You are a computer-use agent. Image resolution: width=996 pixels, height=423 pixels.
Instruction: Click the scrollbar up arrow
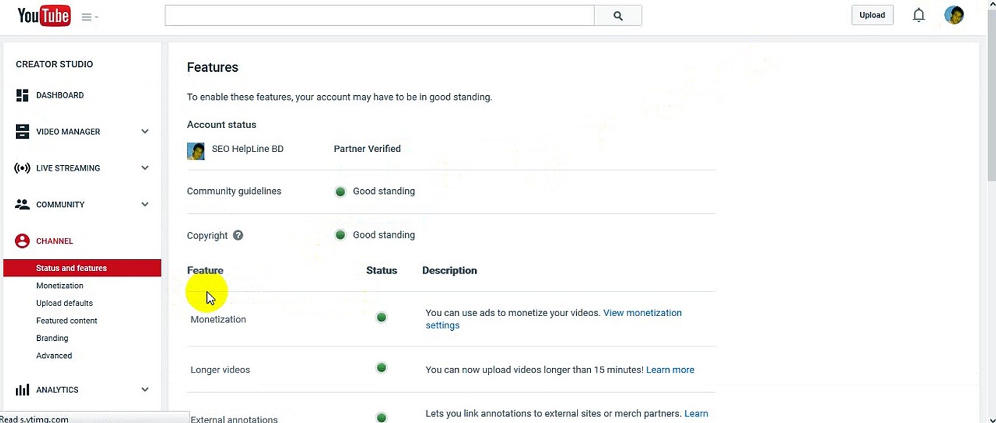[992, 5]
